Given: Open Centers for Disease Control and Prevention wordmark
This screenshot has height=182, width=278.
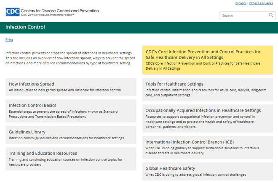Looking at the screenshot, I should click(x=60, y=11).
